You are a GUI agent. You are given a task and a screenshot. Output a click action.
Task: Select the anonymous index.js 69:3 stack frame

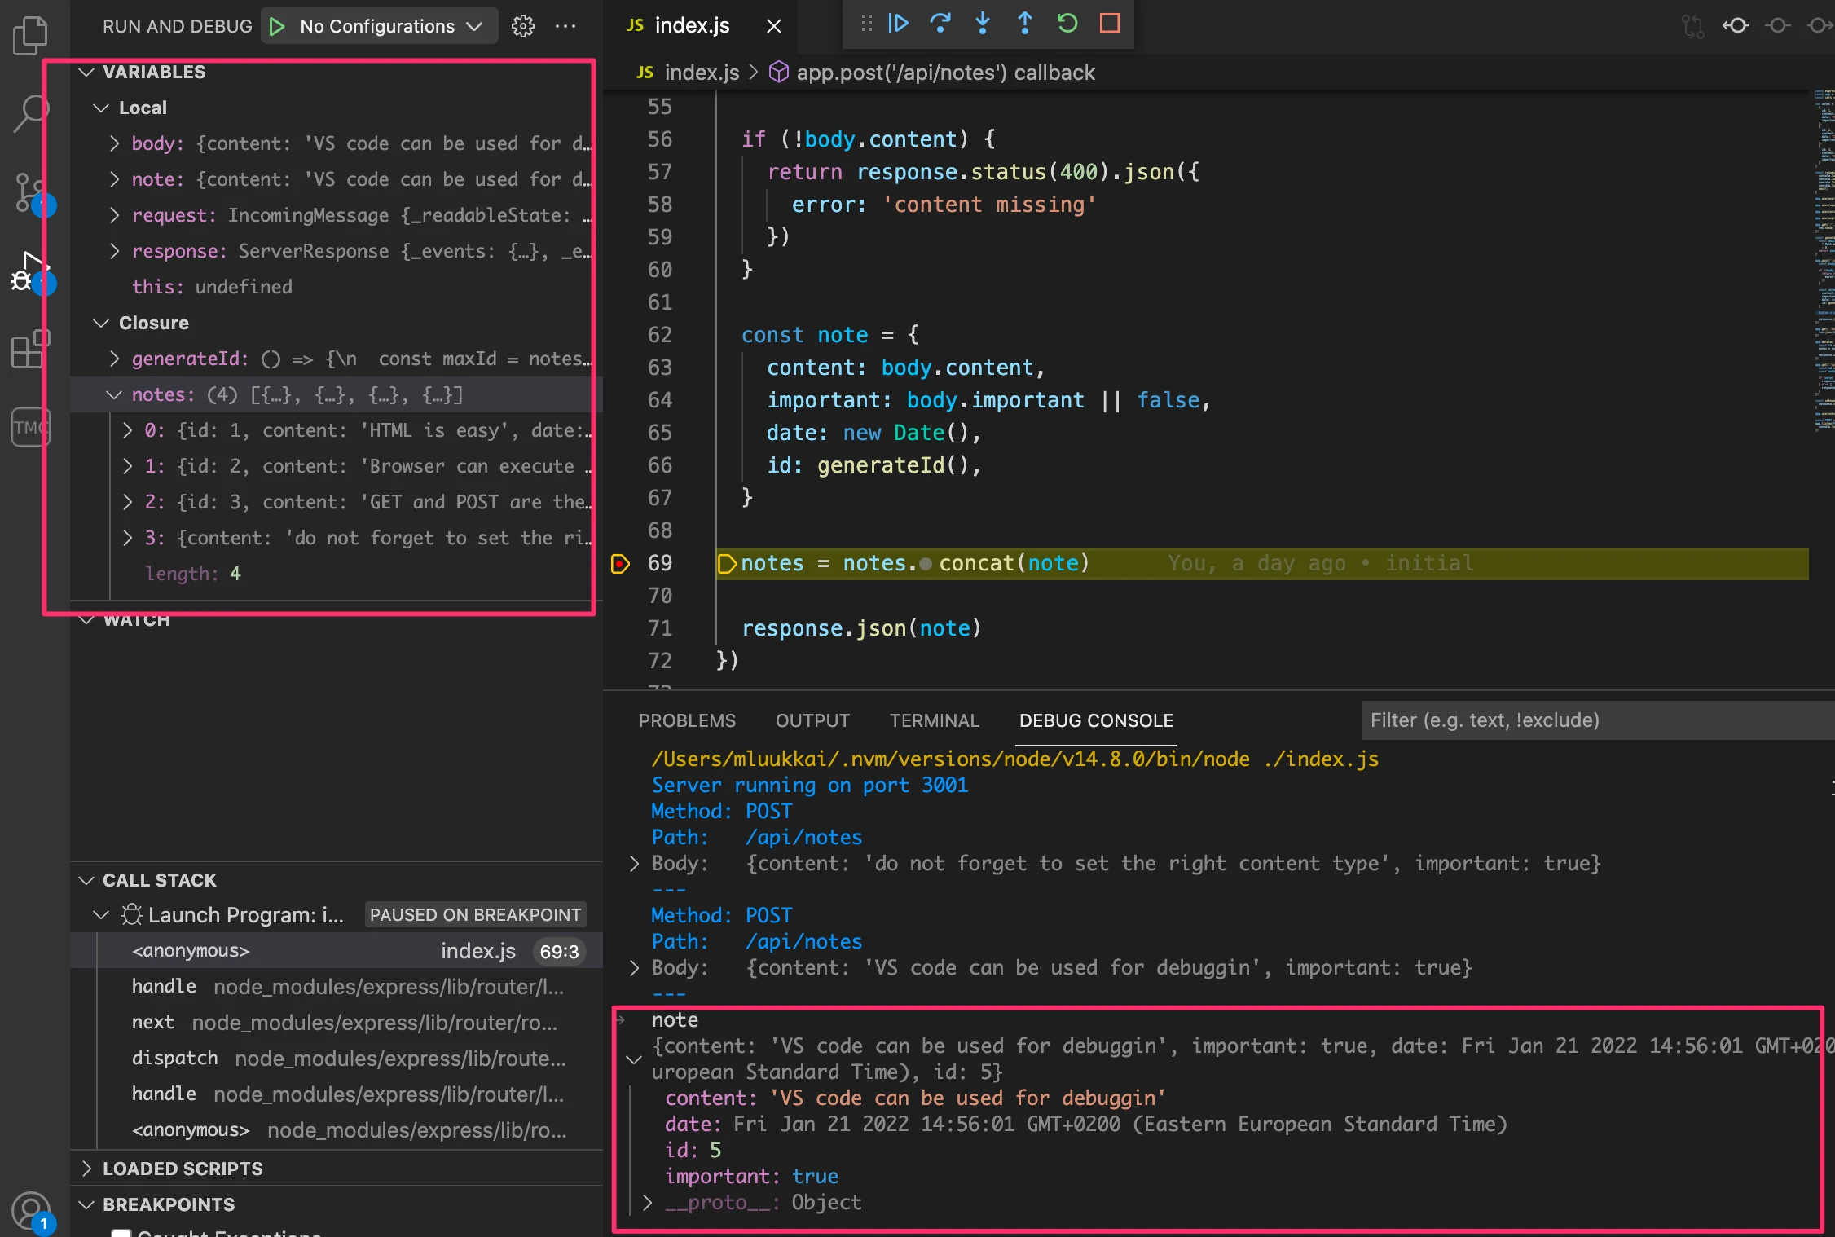click(337, 951)
